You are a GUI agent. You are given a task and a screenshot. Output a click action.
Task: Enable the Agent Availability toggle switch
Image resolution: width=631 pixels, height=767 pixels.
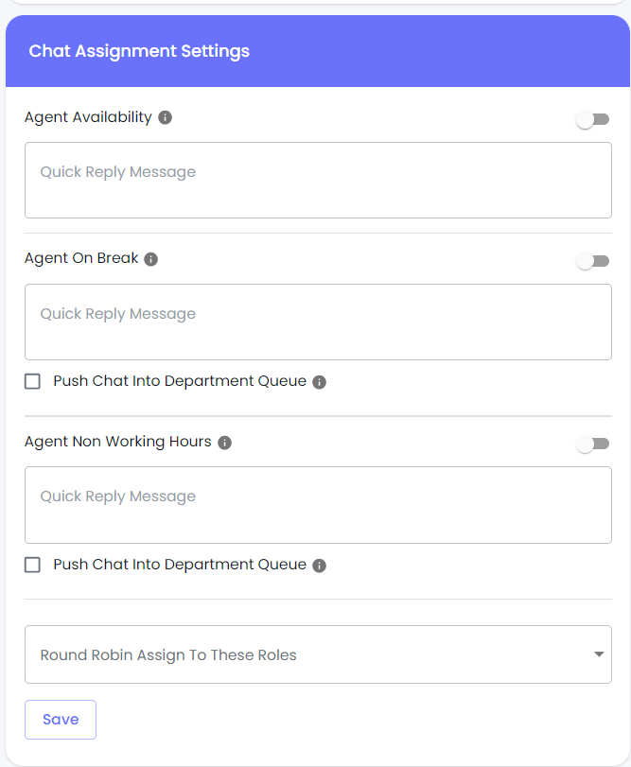tap(592, 120)
